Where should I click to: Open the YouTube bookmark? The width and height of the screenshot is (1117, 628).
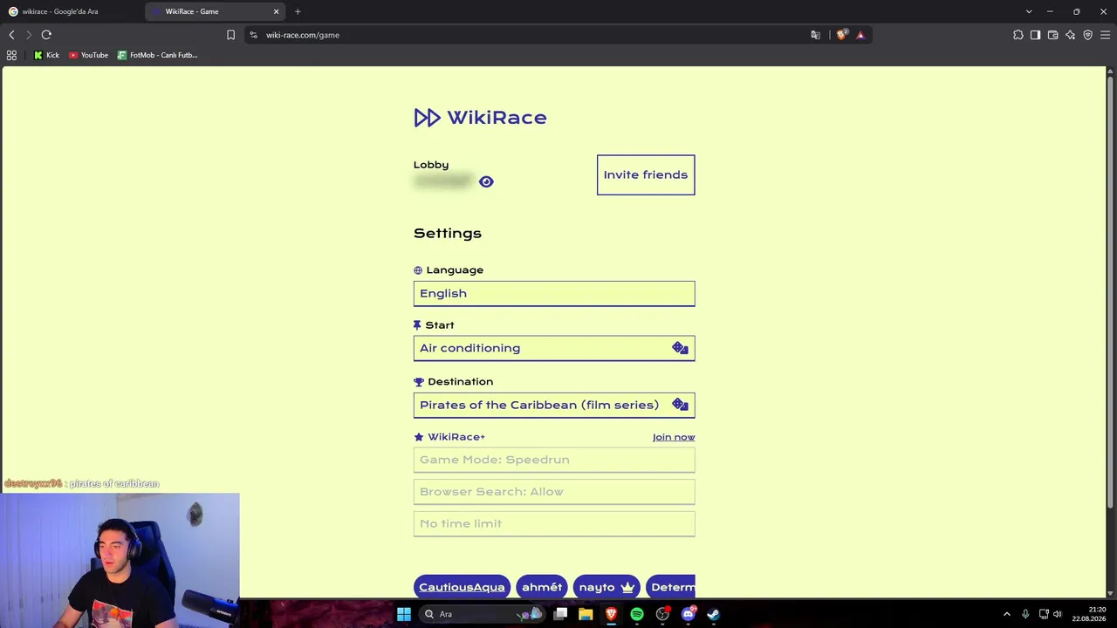click(88, 55)
